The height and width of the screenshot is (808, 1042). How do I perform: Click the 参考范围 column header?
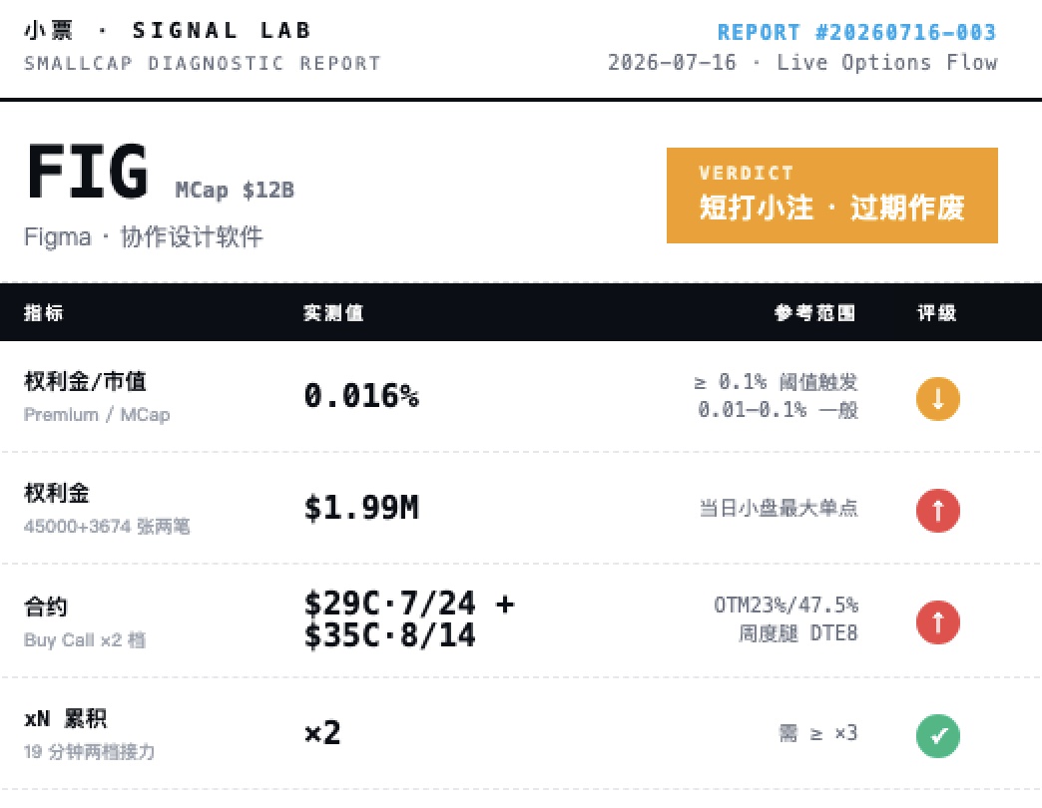tap(814, 312)
